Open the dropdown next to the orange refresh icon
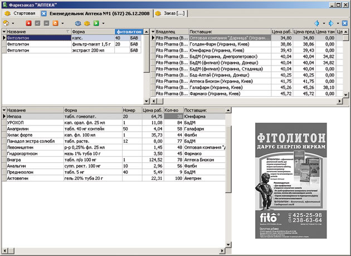 tap(62, 23)
